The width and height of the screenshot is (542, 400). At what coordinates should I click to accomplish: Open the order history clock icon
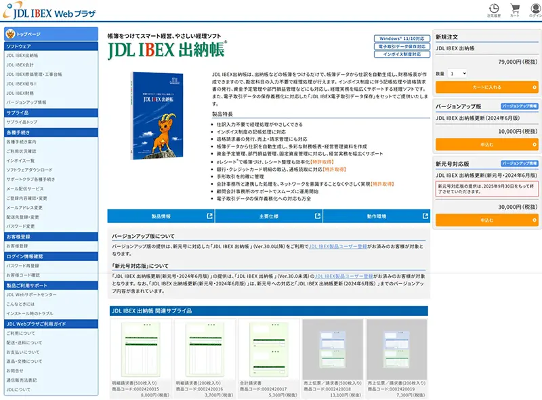(x=494, y=10)
